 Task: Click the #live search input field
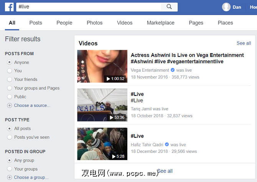pos(89,7)
